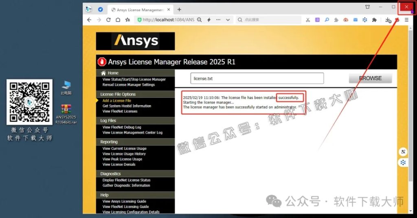Click the blue compass icon beside the tab

[x=100, y=10]
